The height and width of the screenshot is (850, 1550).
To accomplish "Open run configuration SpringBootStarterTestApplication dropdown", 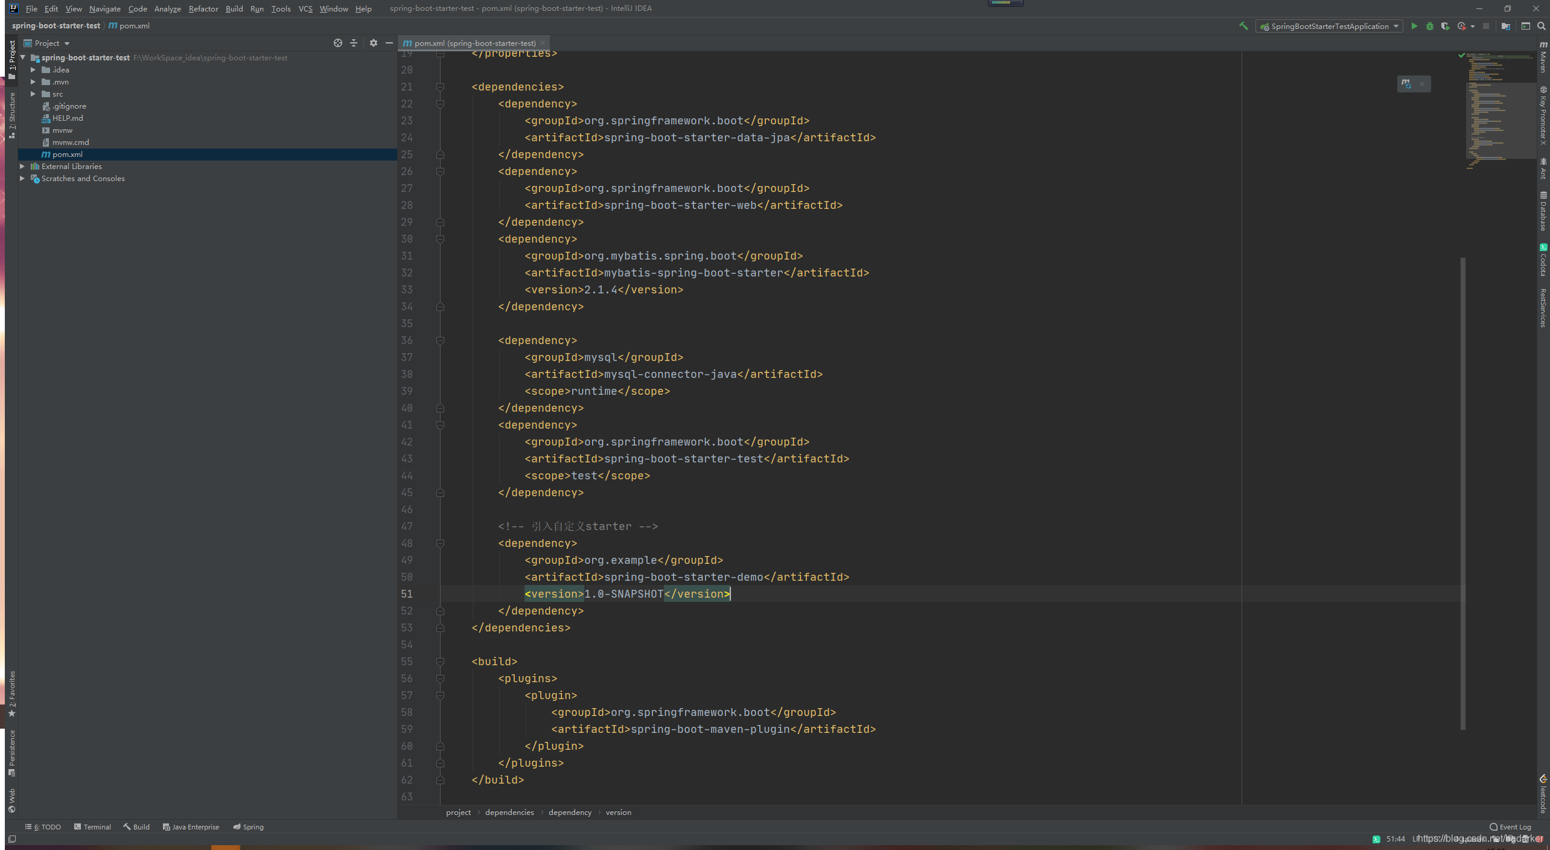I will pyautogui.click(x=1330, y=26).
